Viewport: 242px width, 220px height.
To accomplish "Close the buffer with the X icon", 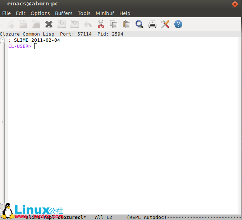I will pyautogui.click(x=49, y=24).
